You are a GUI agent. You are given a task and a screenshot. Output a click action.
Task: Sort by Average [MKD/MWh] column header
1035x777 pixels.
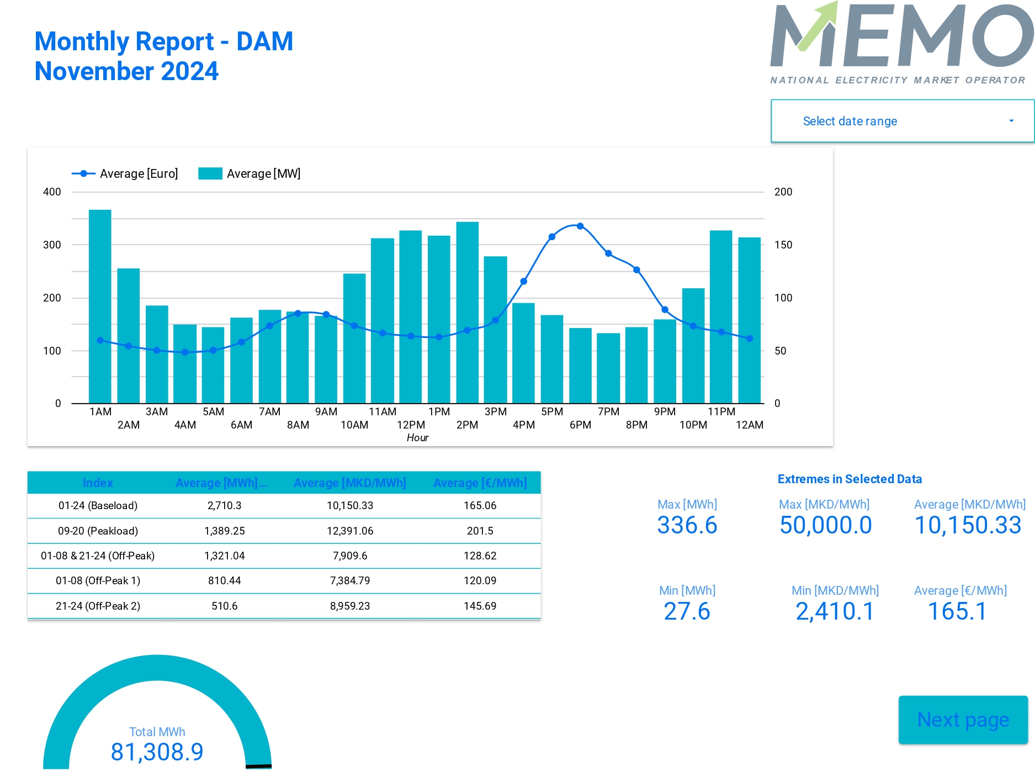coord(349,483)
